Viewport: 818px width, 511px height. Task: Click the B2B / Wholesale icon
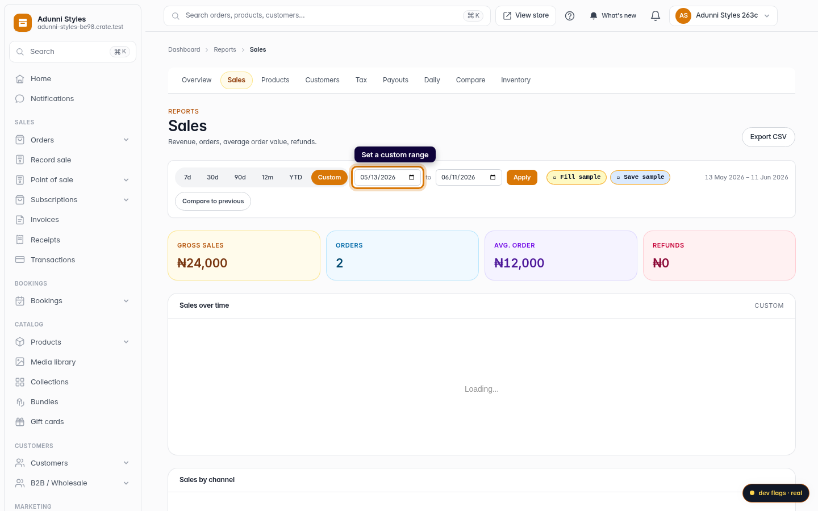click(x=20, y=483)
